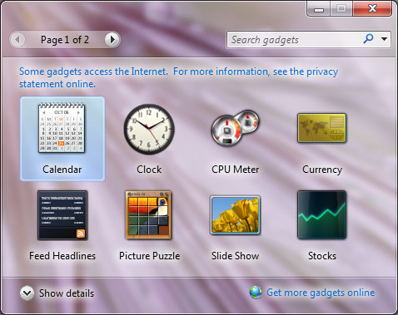
Task: Open the search options dropdown arrow
Action: click(x=384, y=39)
